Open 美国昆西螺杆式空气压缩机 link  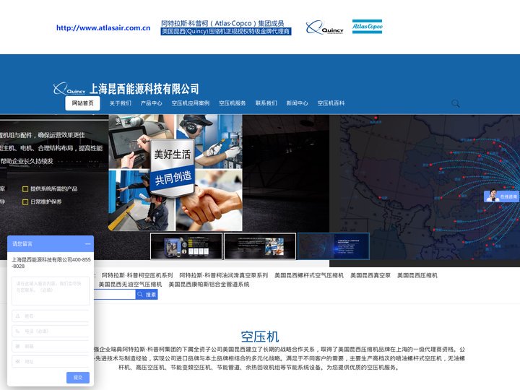click(x=309, y=275)
